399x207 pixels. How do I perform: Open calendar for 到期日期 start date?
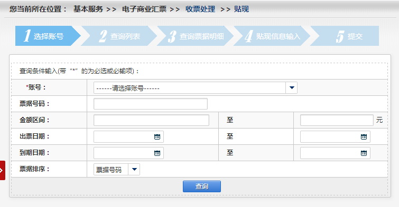(x=157, y=153)
